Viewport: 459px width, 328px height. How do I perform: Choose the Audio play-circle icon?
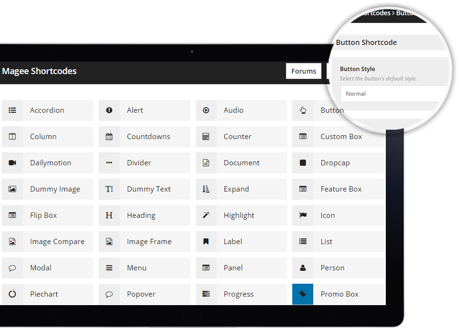(206, 110)
